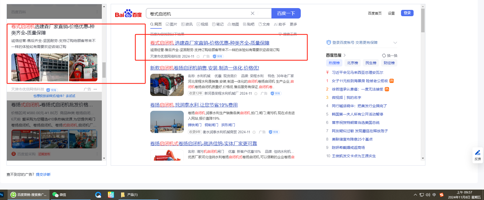This screenshot has height=200, width=484.
Task: Open hot search 美联储宣布降息25个基点
Action: [x=352, y=139]
